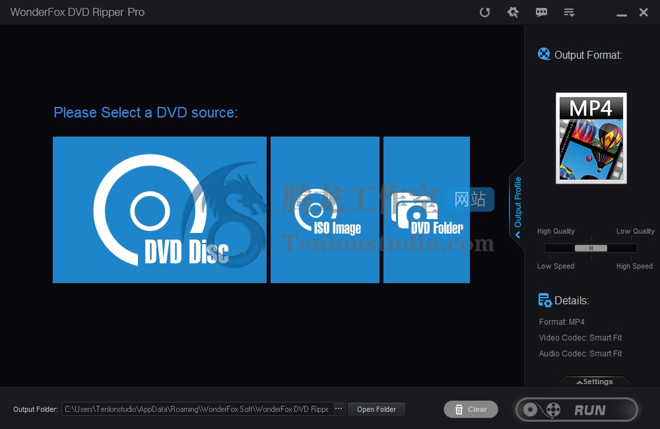660x429 pixels.
Task: Click the 'Low Speed' slider label
Action: click(x=556, y=266)
